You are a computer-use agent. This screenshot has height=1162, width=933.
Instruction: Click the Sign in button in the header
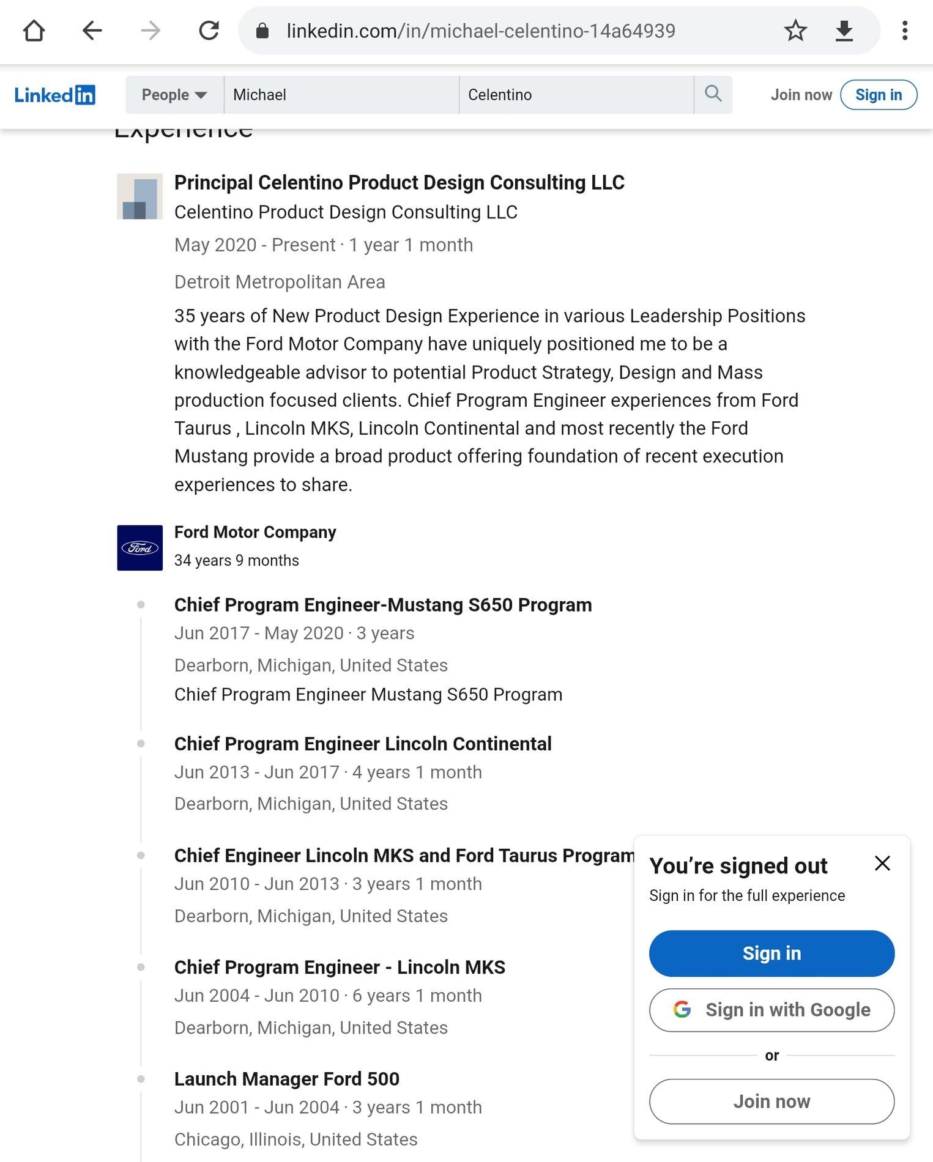click(x=879, y=95)
